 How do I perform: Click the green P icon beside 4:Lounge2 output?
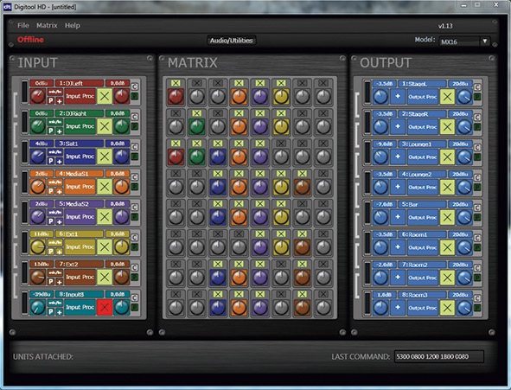[477, 188]
